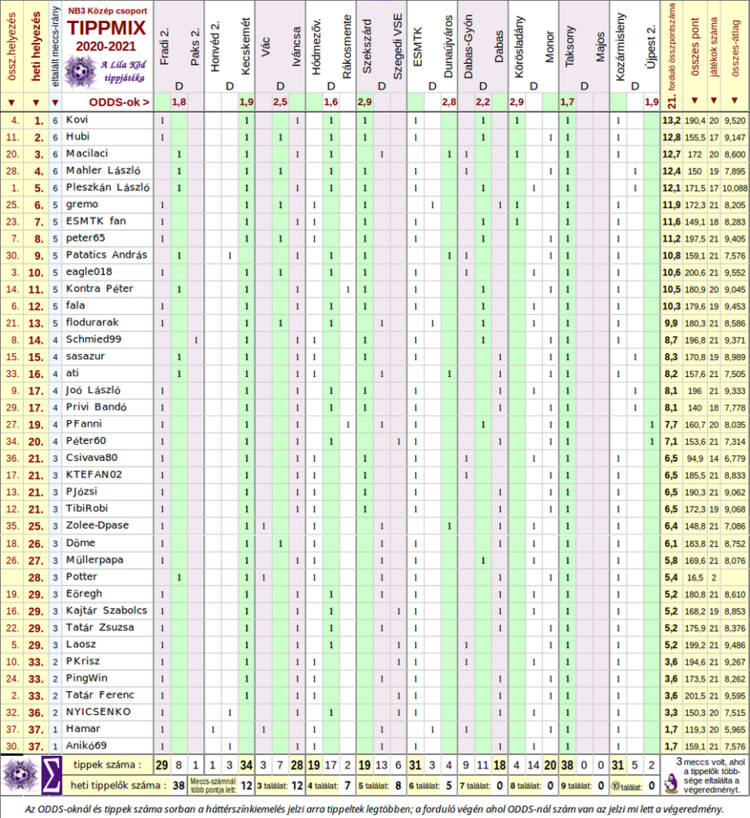Select player name Tatár Zsuzsa
The width and height of the screenshot is (750, 818).
click(x=100, y=627)
